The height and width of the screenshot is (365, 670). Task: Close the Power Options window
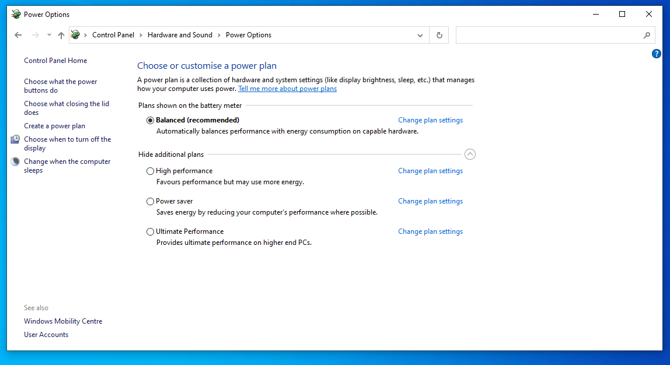(648, 14)
